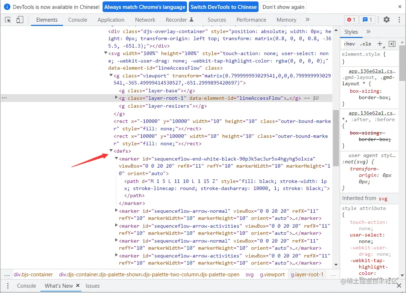This screenshot has height=293, width=406.
Task: Select the djs-overlay-container div row
Action: coord(220,38)
